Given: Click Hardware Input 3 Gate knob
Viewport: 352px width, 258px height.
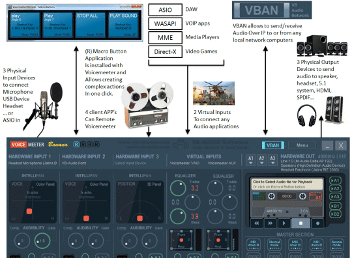Looking at the screenshot, I should coord(149,240).
